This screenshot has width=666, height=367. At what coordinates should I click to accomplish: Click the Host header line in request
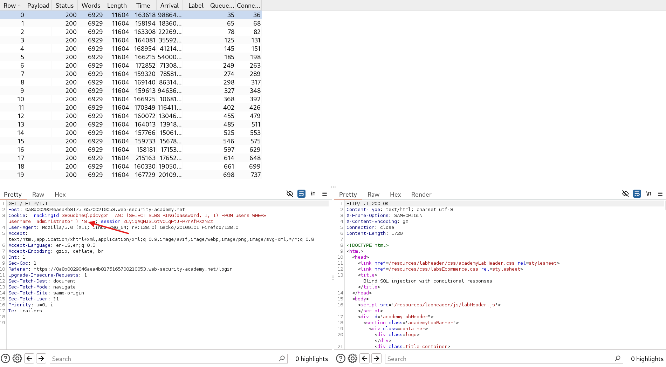(x=97, y=209)
